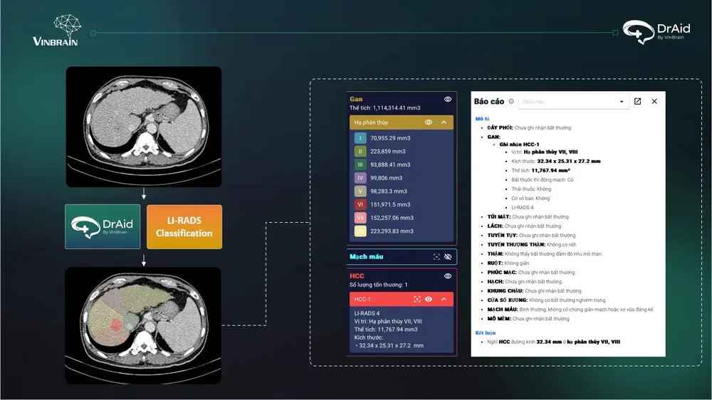This screenshot has width=712, height=400.
Task: Toggle visibility eye for Gan section
Action: click(448, 100)
